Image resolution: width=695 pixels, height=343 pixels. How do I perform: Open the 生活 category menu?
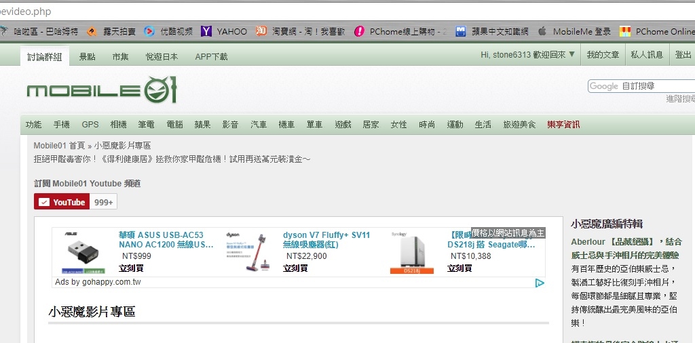[x=483, y=125]
